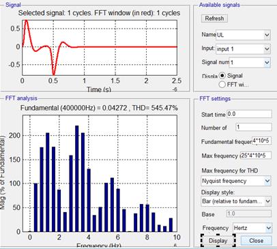
Task: Click the Number of cycles field
Action: (254, 127)
